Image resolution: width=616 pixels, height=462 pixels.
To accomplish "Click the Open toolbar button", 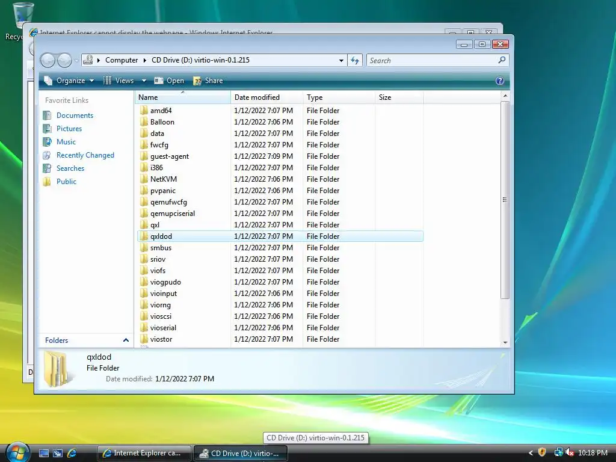I will 169,81.
